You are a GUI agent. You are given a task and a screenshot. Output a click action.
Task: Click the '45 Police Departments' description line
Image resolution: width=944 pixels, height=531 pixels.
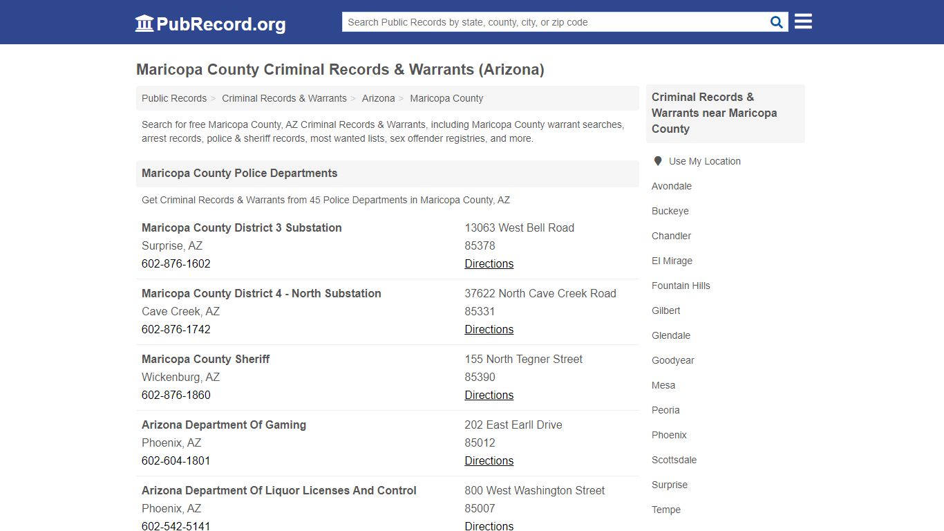pos(325,200)
